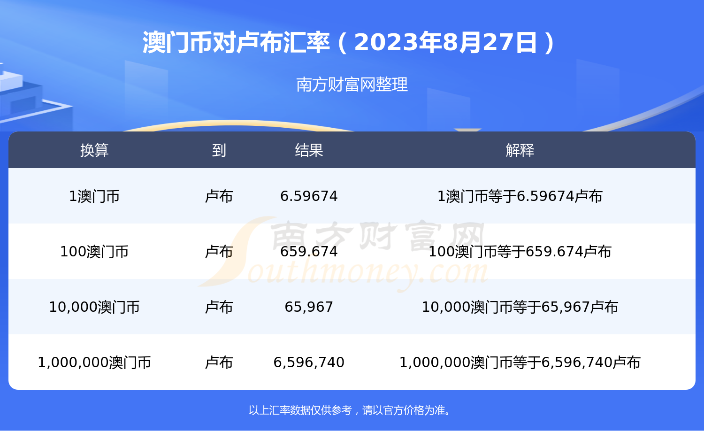
Task: Select the 10,000澳门币 row label
Action: click(96, 307)
